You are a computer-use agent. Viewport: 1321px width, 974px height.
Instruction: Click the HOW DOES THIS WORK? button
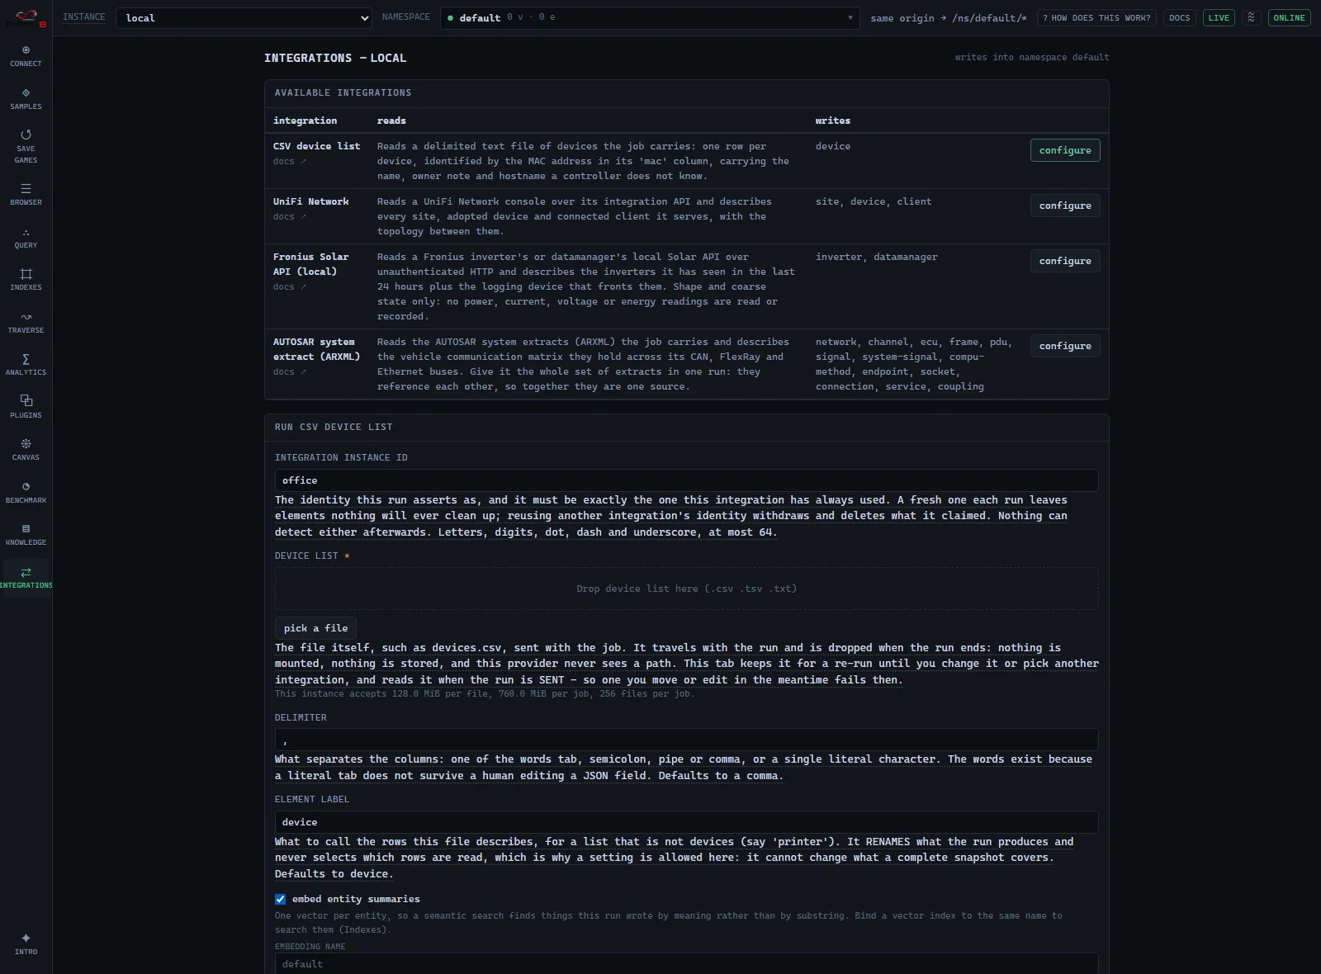1096,17
